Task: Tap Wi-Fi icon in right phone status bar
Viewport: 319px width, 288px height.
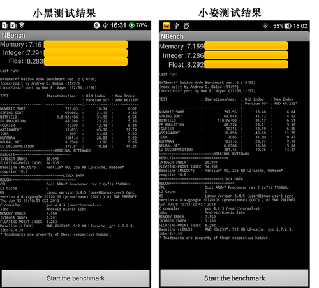Action: click(265, 26)
